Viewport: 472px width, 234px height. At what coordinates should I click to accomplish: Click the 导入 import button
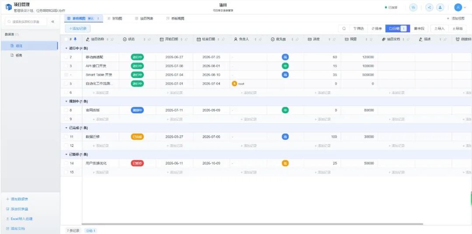(439, 28)
